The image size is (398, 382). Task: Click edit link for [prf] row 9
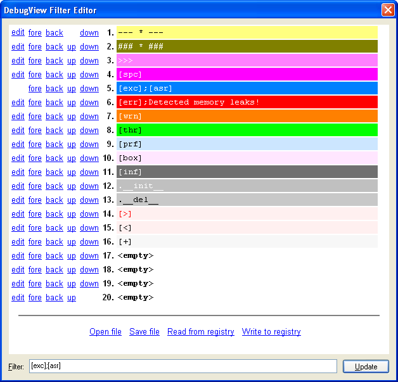click(18, 144)
